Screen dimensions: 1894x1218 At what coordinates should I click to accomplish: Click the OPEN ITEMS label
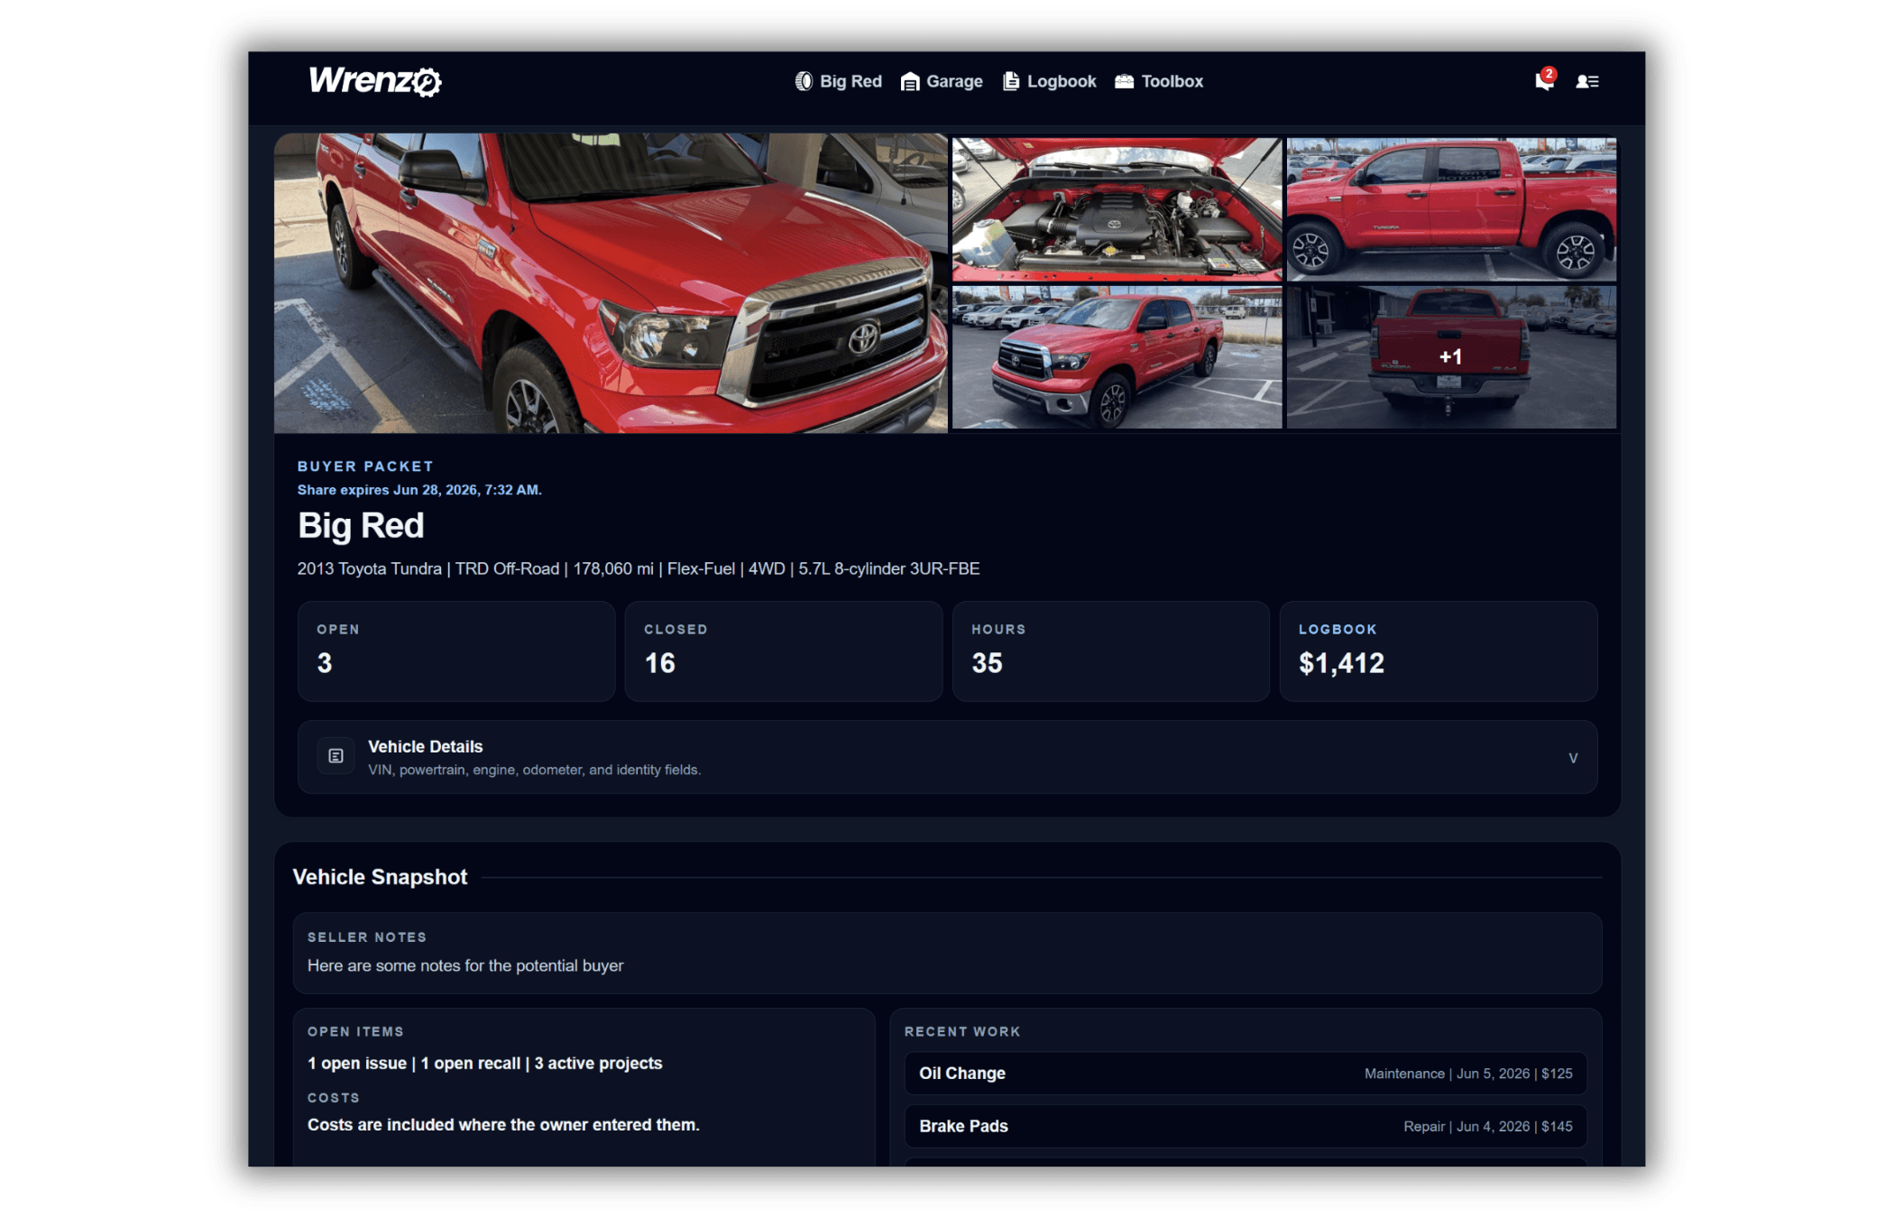[355, 1032]
